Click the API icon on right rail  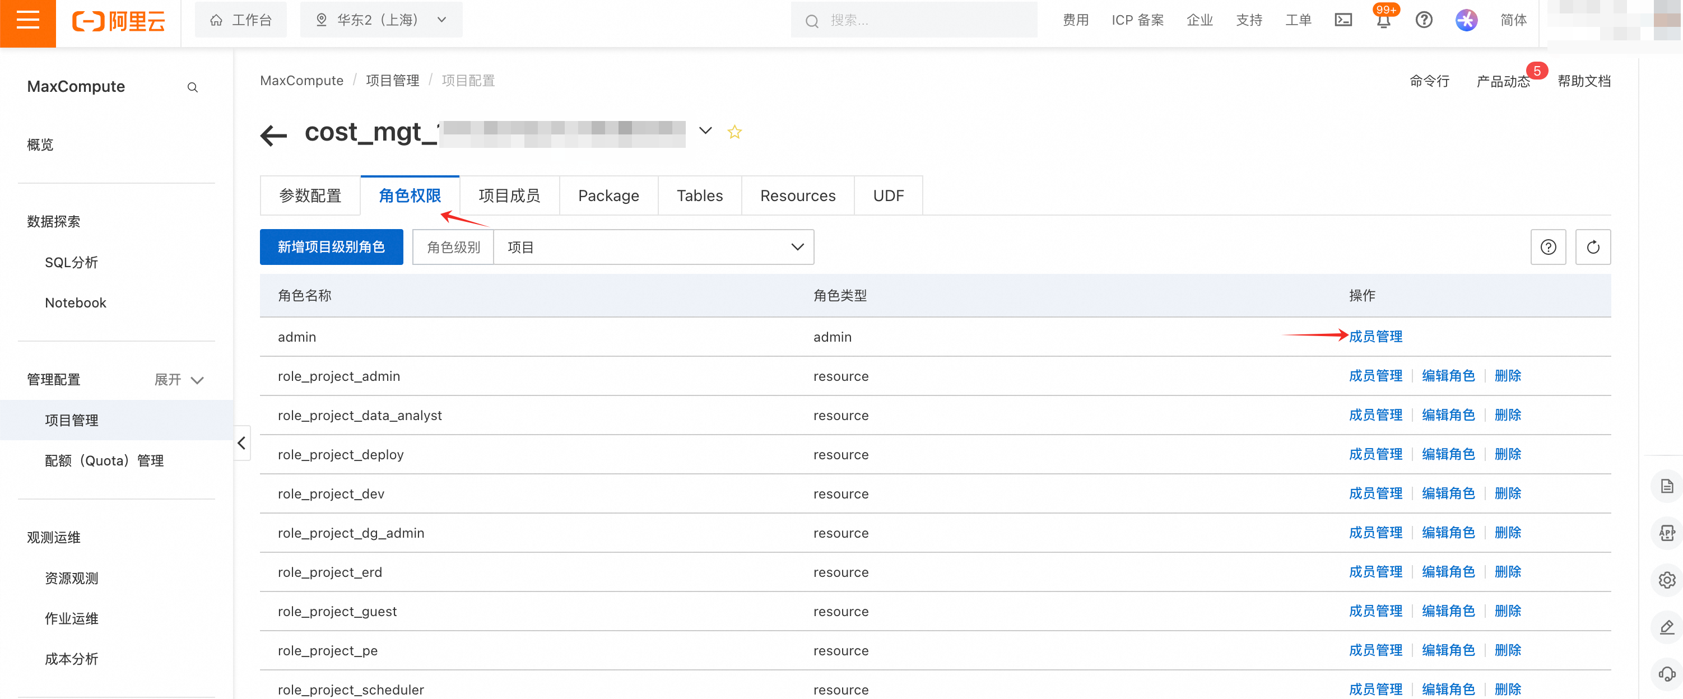tap(1667, 533)
